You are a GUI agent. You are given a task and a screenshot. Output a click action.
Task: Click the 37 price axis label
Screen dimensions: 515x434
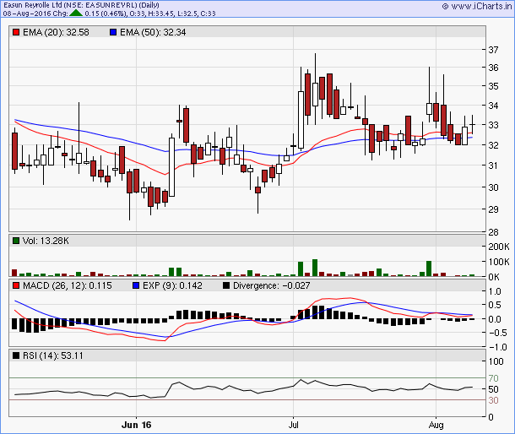tap(493, 50)
